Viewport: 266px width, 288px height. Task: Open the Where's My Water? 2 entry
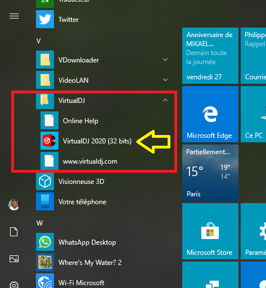(104, 262)
